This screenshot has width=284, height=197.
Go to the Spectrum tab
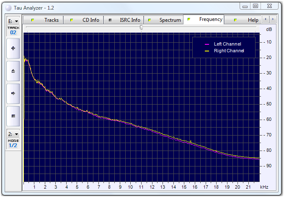click(165, 20)
